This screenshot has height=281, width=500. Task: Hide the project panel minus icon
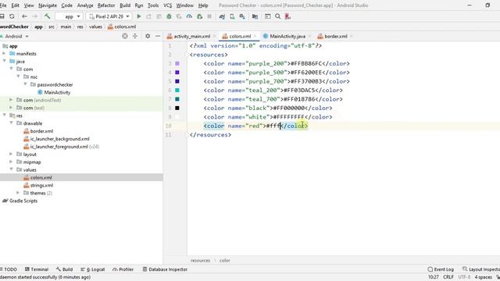(158, 37)
